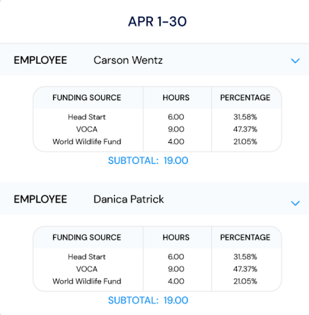This screenshot has height=315, width=309.
Task: Collapse the Carson Wentz employee section chevron
Action: coord(295,61)
